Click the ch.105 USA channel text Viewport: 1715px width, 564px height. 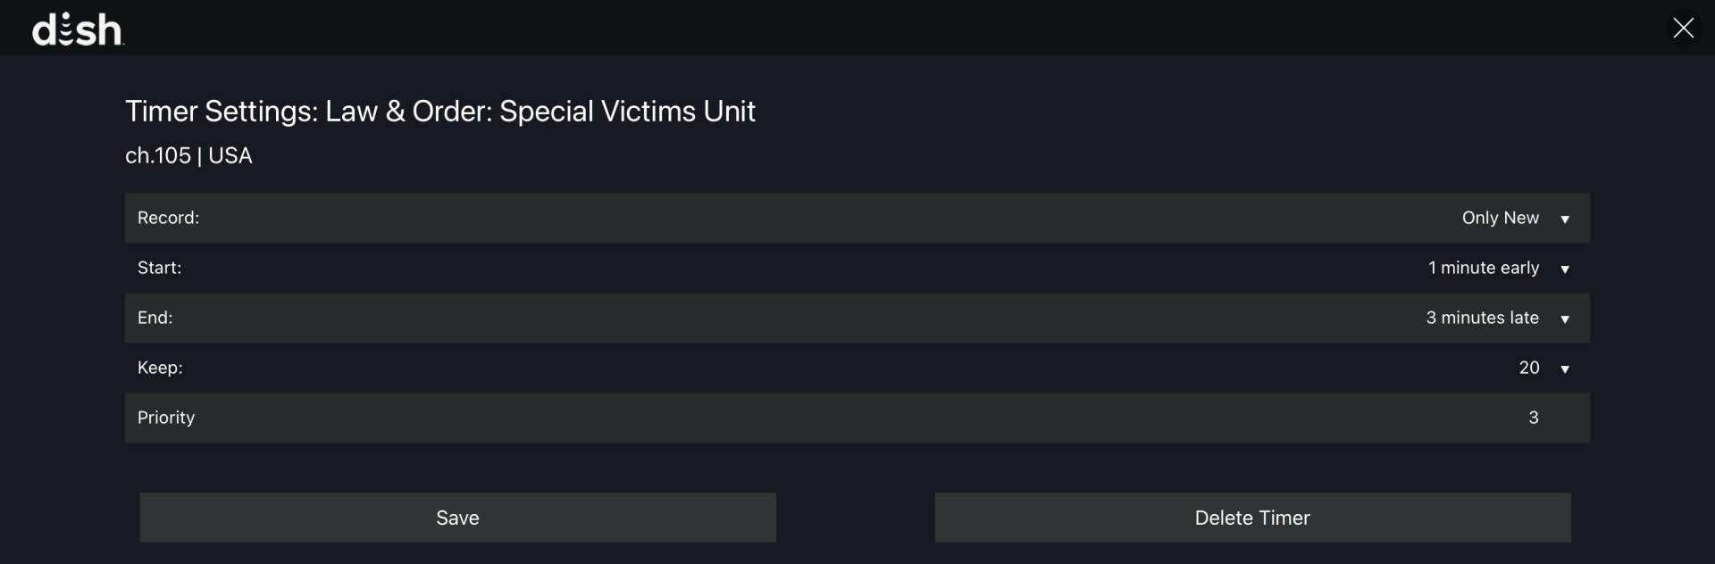(188, 155)
